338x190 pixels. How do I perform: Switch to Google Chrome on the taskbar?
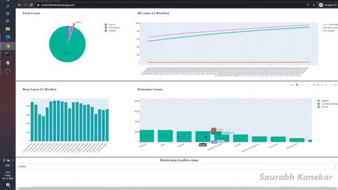8,46
